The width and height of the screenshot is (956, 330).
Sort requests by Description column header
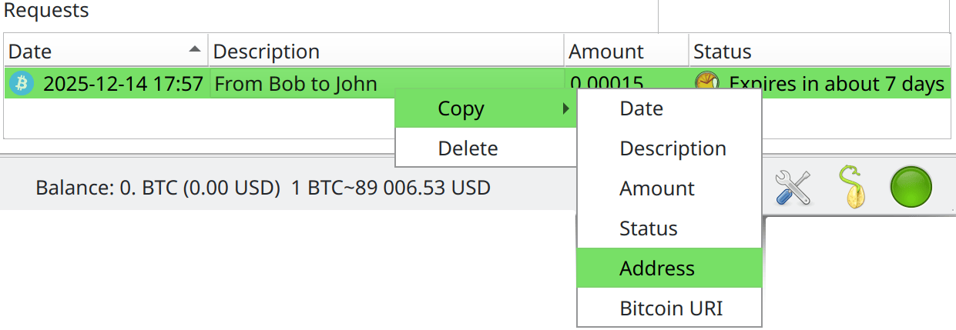click(266, 52)
